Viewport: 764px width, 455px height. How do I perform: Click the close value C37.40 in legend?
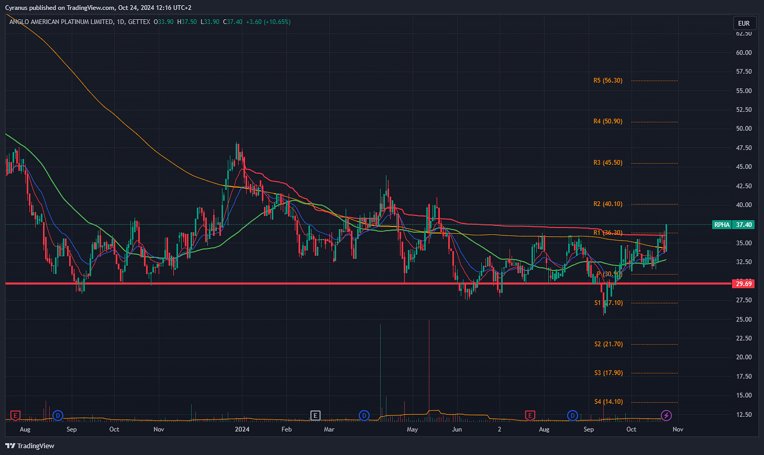tap(233, 22)
